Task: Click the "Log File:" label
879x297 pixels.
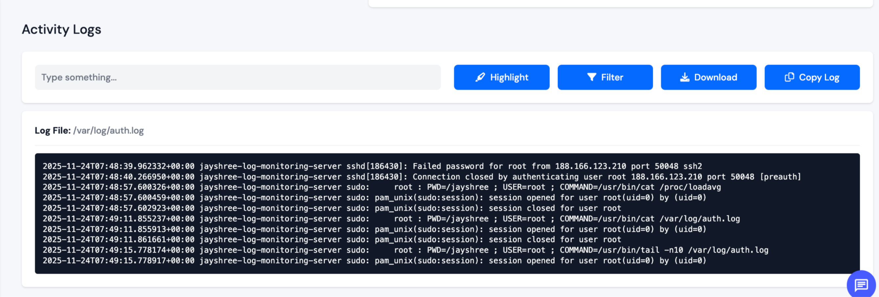Action: pos(53,130)
